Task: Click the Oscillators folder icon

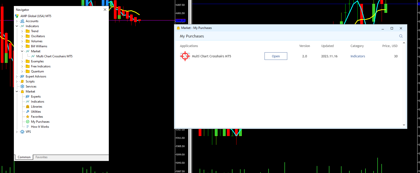Action: point(28,36)
